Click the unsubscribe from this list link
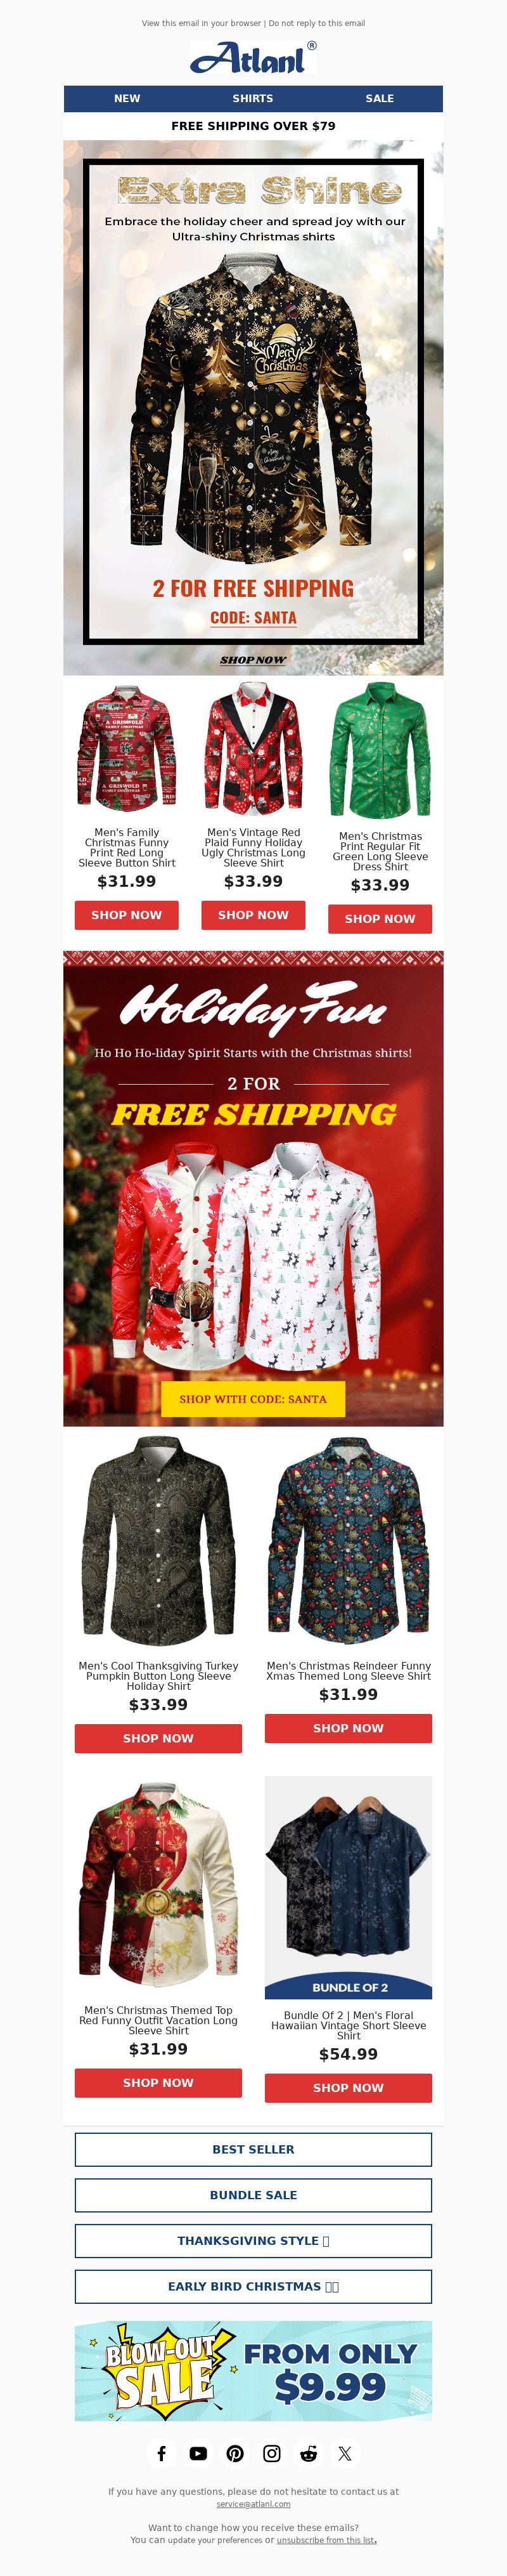This screenshot has height=2576, width=507. click(x=326, y=2540)
